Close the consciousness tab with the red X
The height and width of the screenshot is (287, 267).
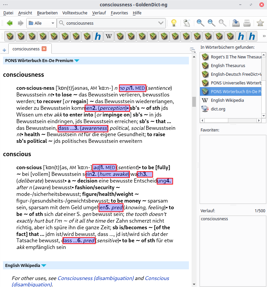pyautogui.click(x=44, y=49)
